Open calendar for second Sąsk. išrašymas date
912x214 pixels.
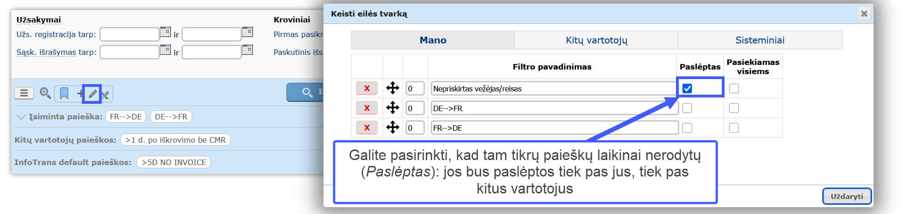(x=247, y=50)
